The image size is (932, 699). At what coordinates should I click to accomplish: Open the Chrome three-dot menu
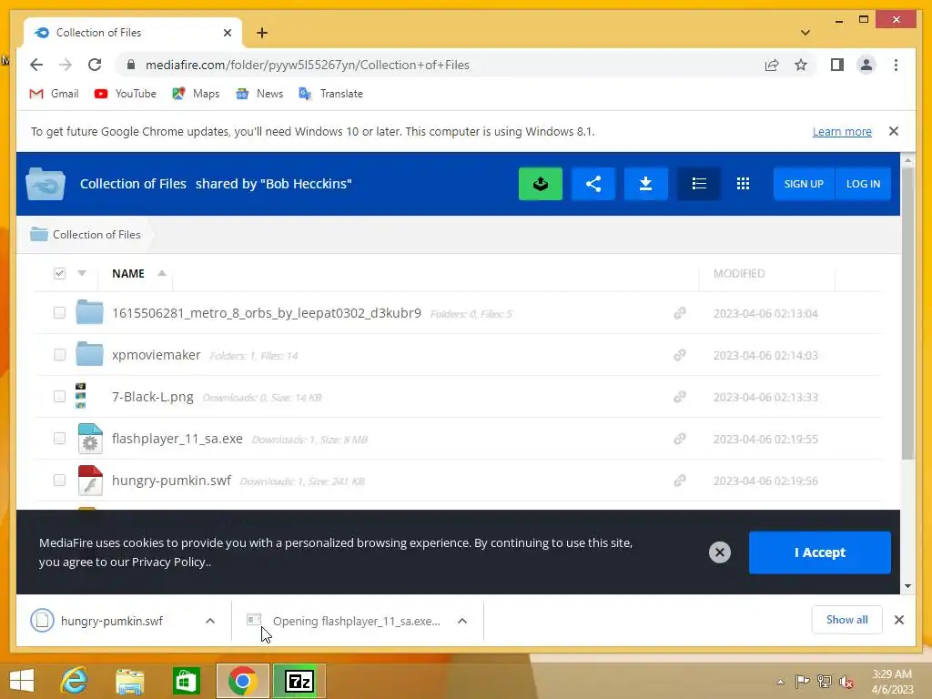click(896, 65)
